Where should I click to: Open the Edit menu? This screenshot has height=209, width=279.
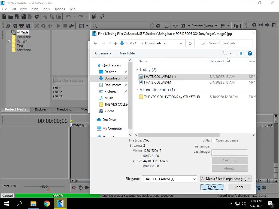tap(13, 9)
